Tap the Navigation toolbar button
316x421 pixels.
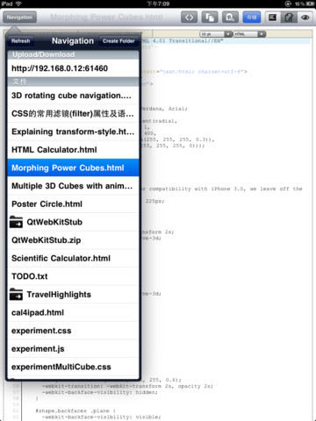19,18
